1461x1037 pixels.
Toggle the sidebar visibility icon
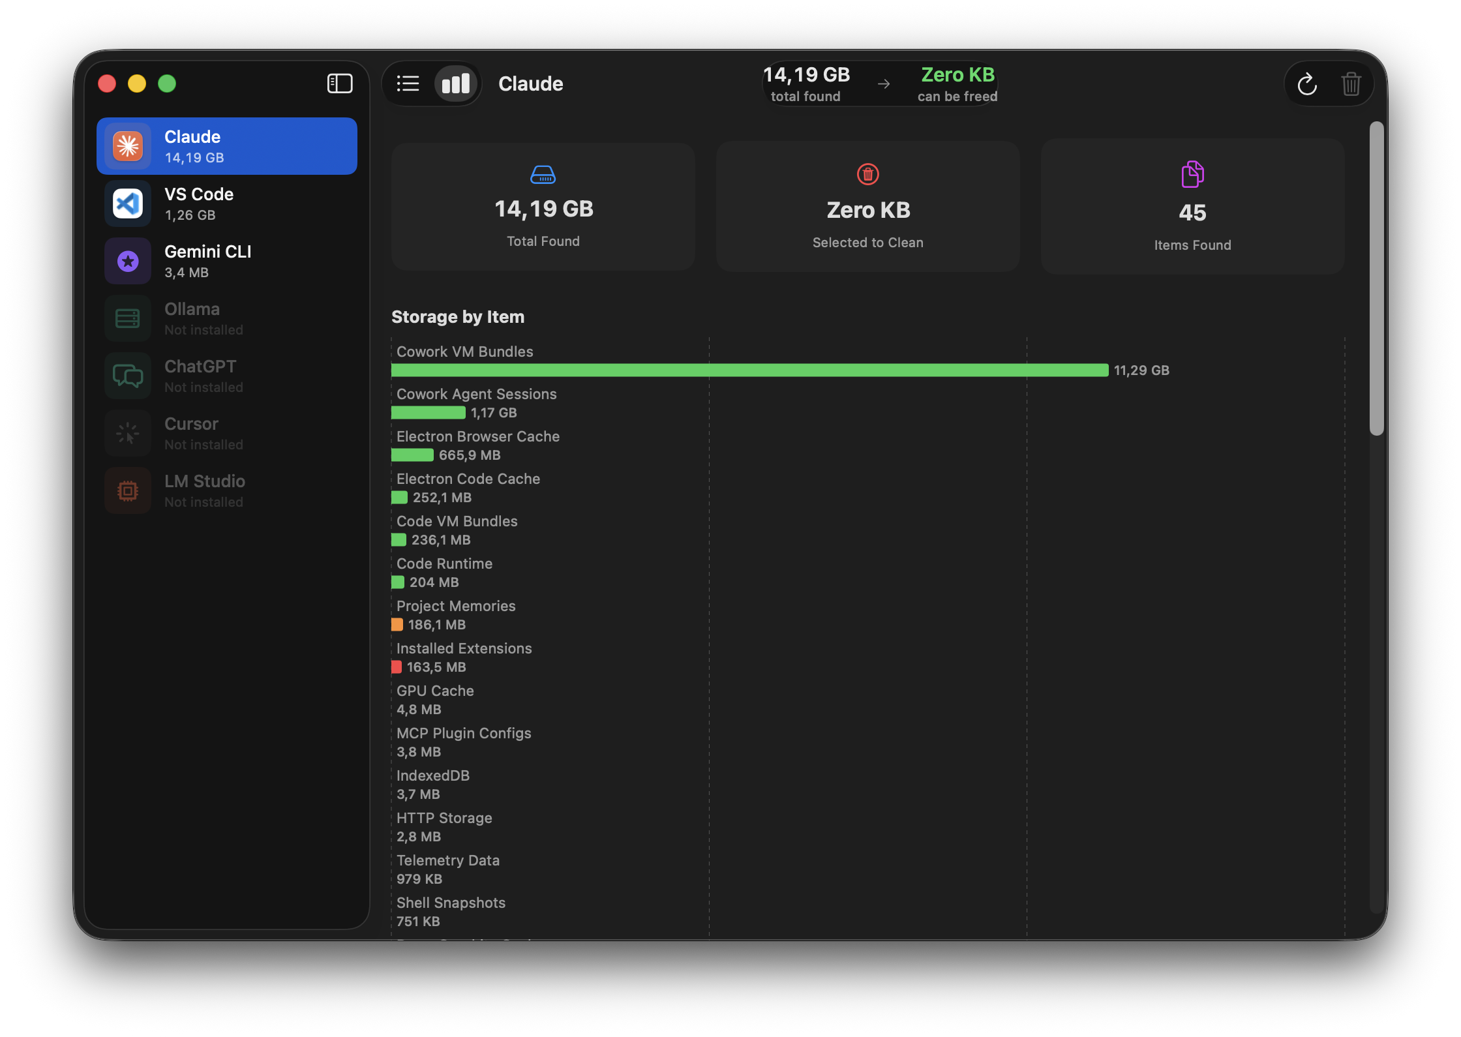339,83
